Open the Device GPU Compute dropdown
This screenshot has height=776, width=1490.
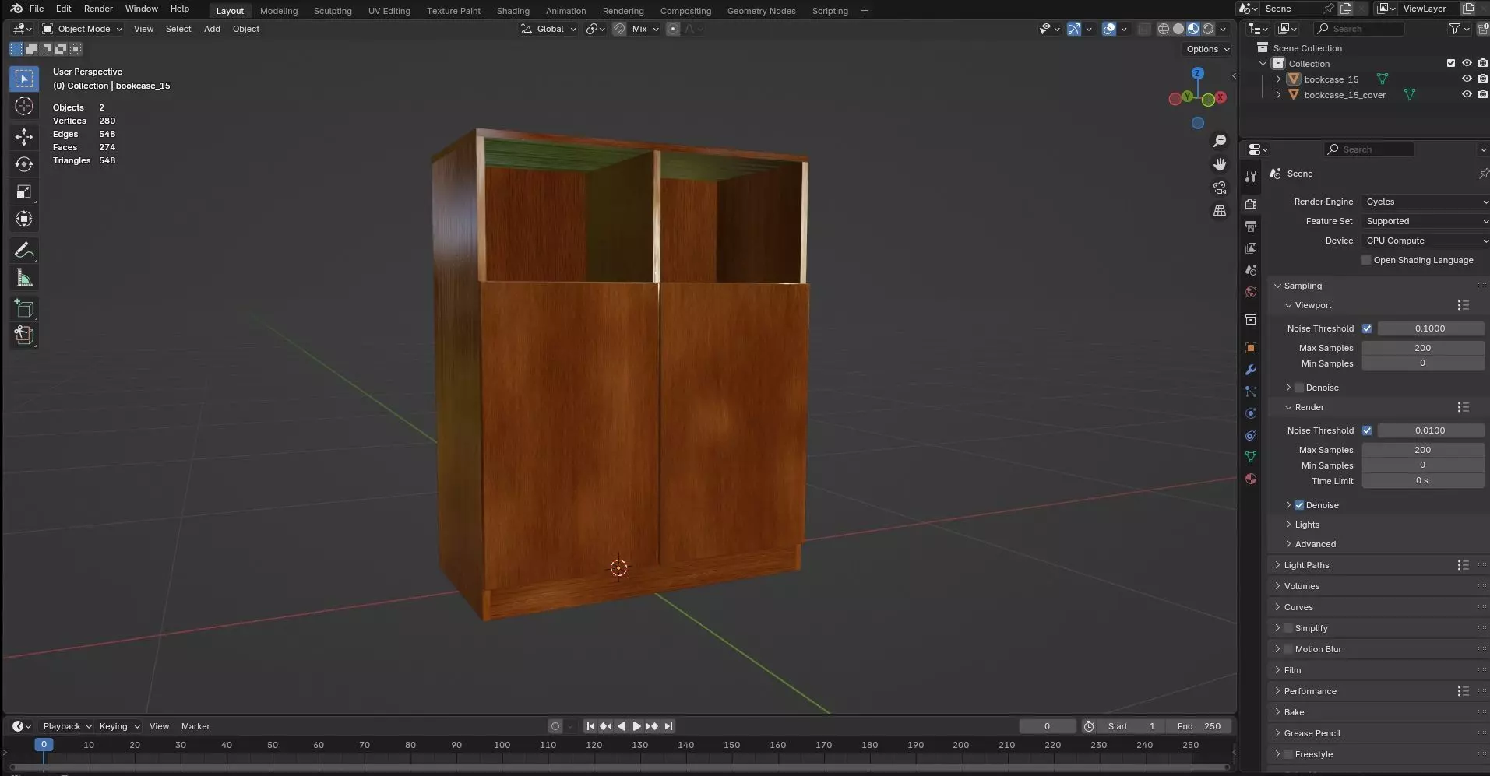pyautogui.click(x=1425, y=241)
